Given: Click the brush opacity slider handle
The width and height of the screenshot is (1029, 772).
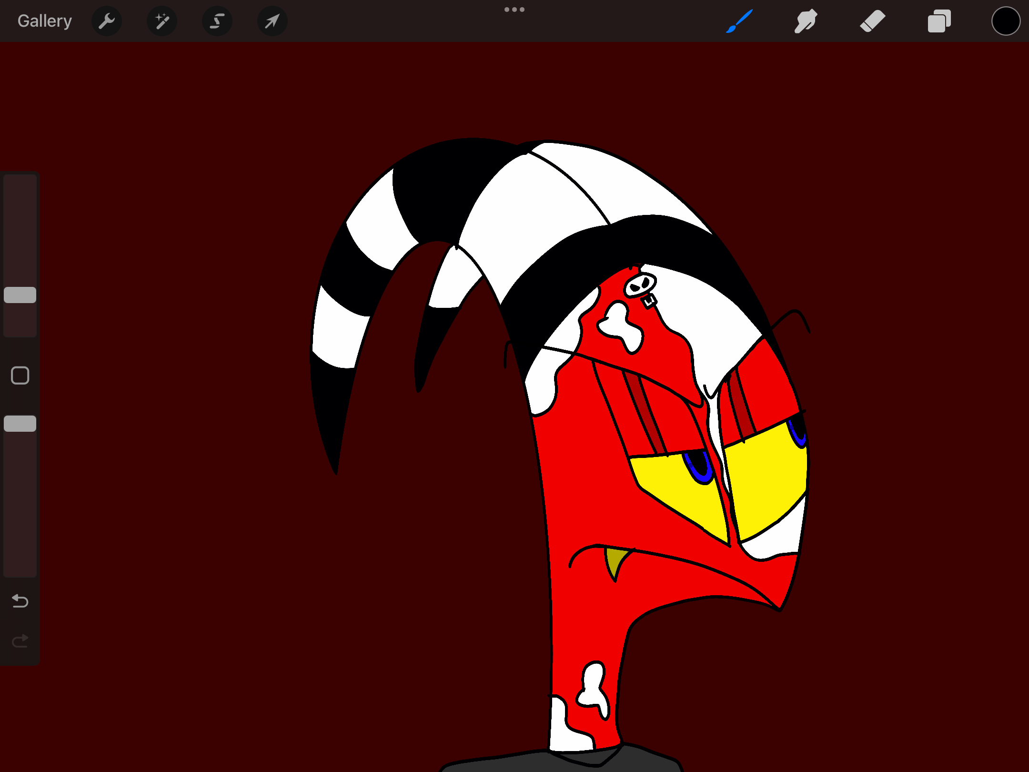Looking at the screenshot, I should (x=20, y=424).
